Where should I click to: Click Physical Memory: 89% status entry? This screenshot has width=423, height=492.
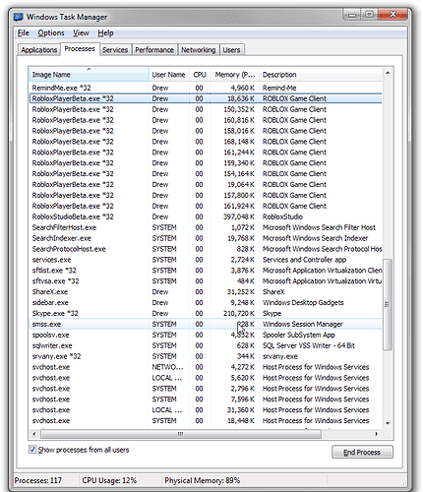[x=203, y=480]
